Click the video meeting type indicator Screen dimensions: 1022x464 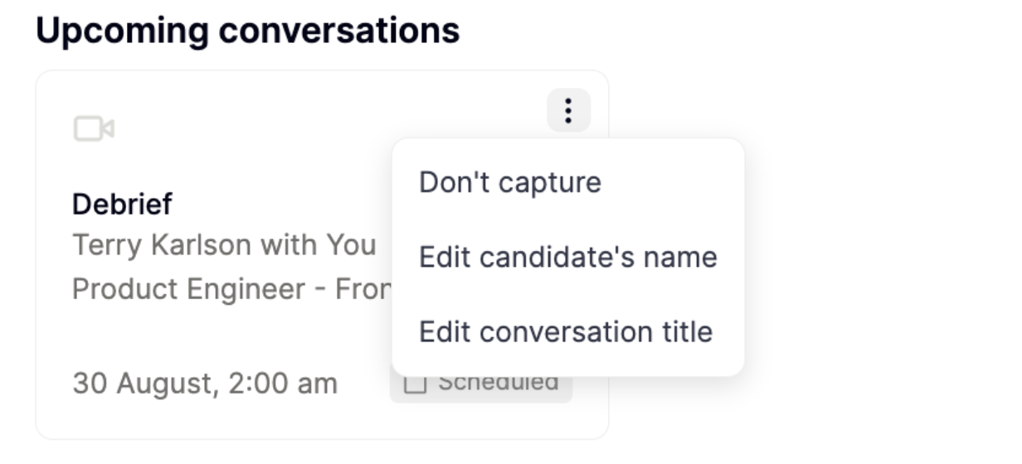click(93, 129)
